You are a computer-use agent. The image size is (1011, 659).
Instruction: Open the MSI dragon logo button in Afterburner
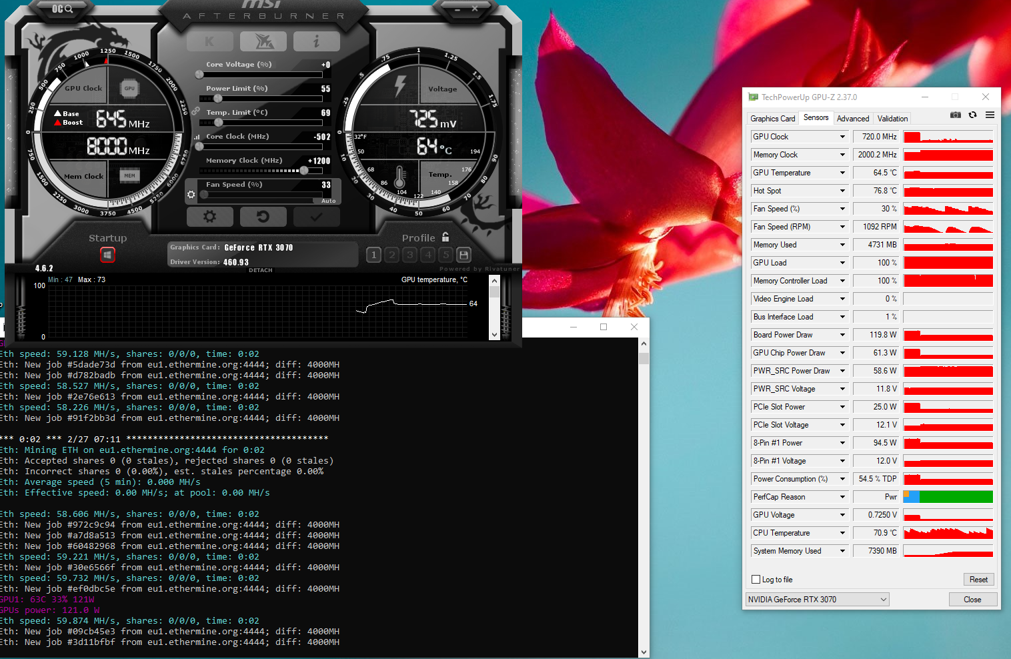263,41
